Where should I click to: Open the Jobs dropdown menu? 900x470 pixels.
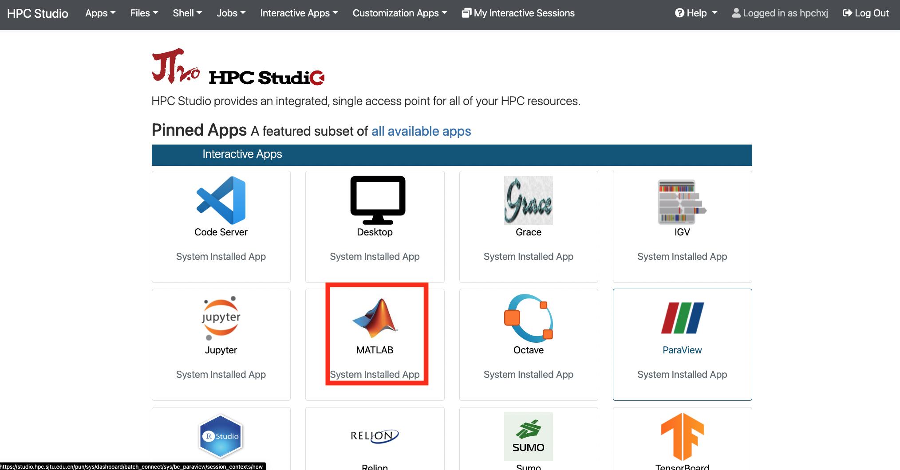tap(231, 13)
